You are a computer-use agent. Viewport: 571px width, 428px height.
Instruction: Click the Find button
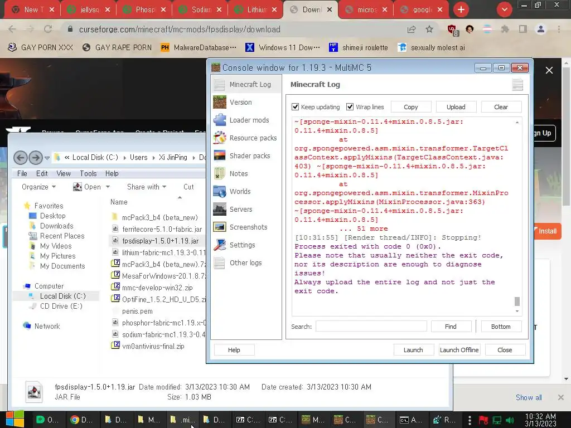point(451,327)
